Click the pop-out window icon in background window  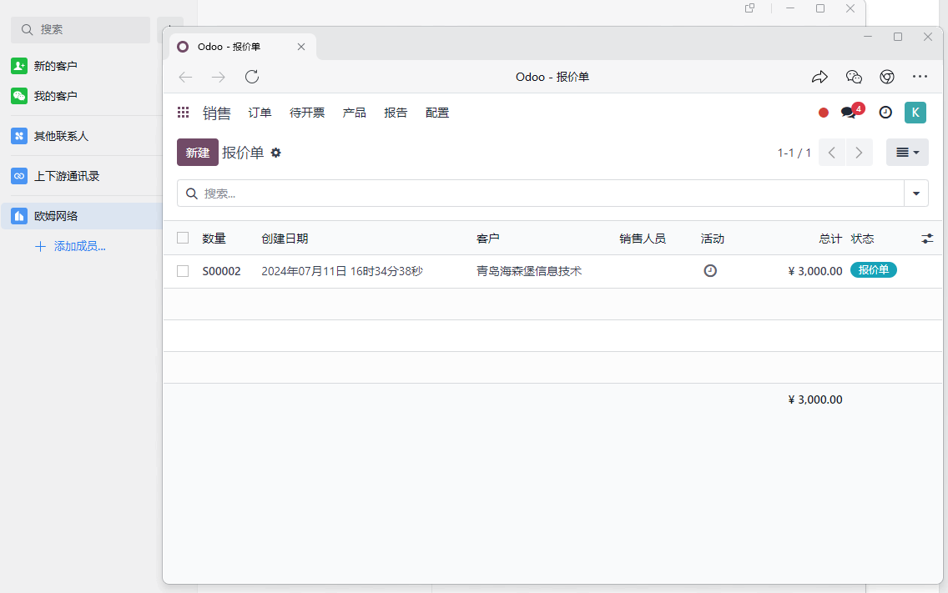pyautogui.click(x=749, y=8)
